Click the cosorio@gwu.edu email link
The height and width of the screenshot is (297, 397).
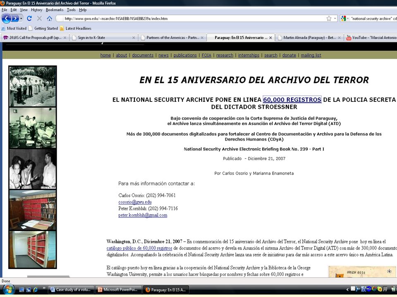click(135, 202)
